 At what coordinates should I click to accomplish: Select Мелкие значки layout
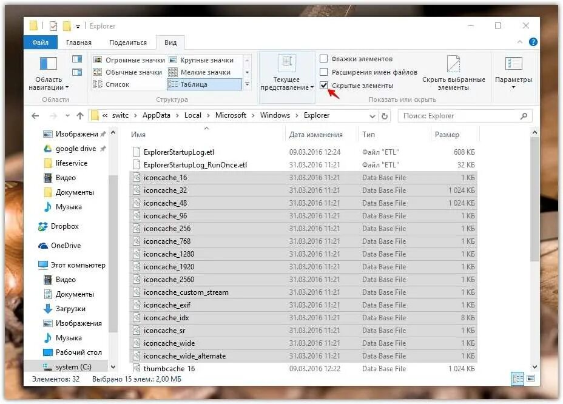point(200,72)
